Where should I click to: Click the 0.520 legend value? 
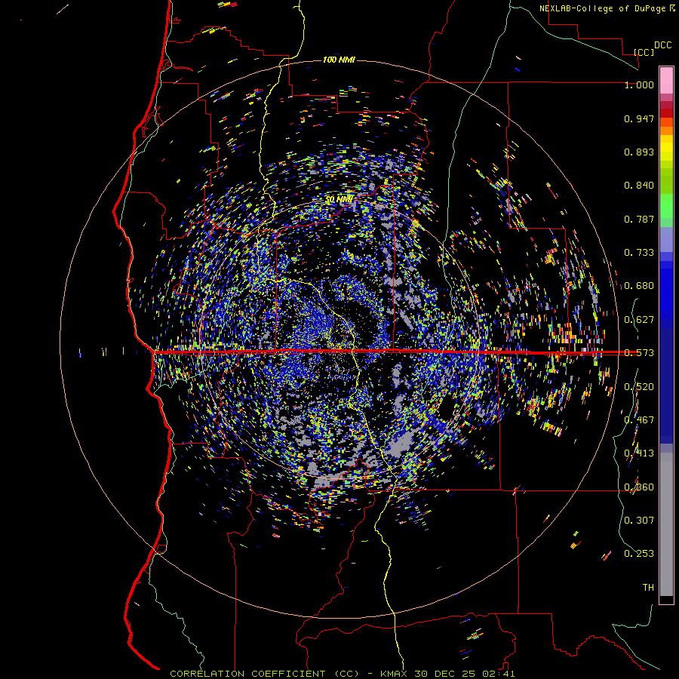[639, 387]
